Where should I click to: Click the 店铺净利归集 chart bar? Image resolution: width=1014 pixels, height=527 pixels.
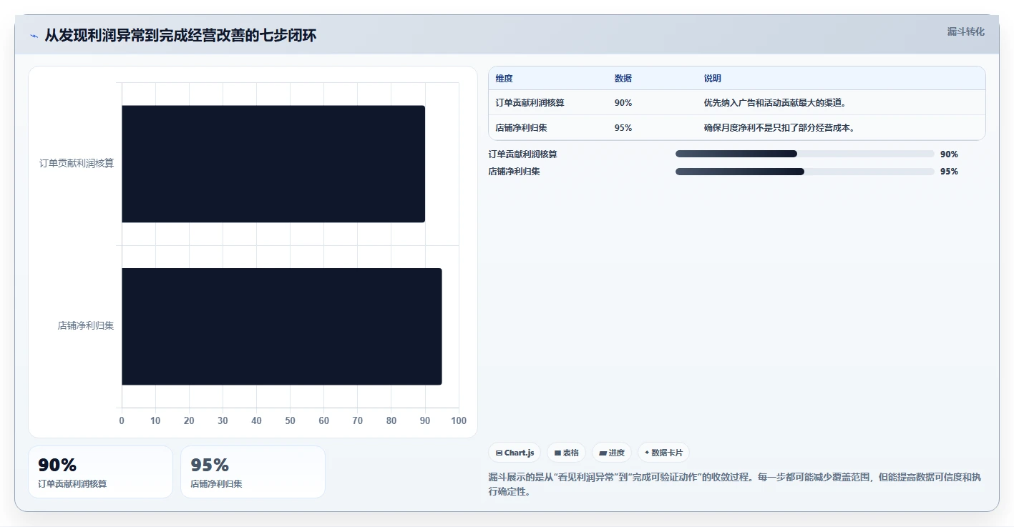pyautogui.click(x=282, y=327)
